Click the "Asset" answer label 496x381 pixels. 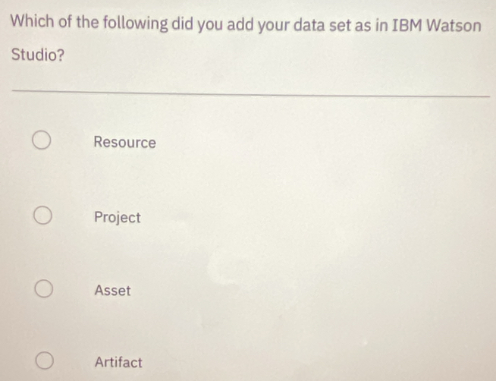point(113,291)
